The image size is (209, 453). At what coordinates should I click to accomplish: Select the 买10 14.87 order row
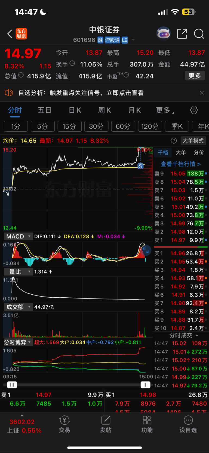coord(181,328)
